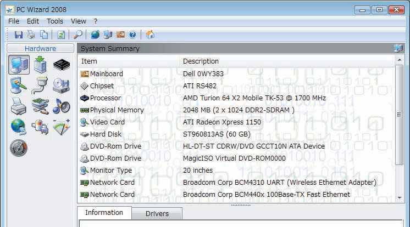Image resolution: width=410 pixels, height=227 pixels.
Task: Open the Tools menu
Action: 55,21
